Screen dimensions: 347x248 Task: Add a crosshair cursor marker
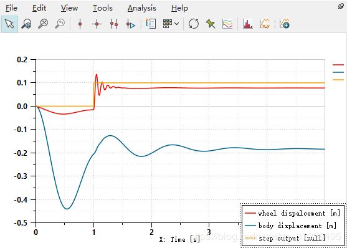click(x=97, y=24)
